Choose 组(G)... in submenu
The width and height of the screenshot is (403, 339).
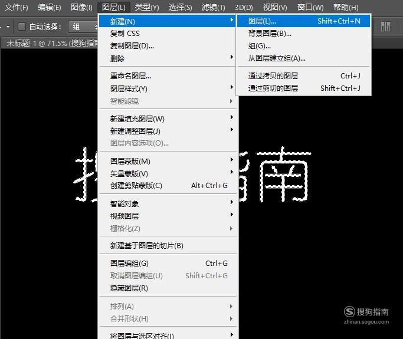coord(303,46)
